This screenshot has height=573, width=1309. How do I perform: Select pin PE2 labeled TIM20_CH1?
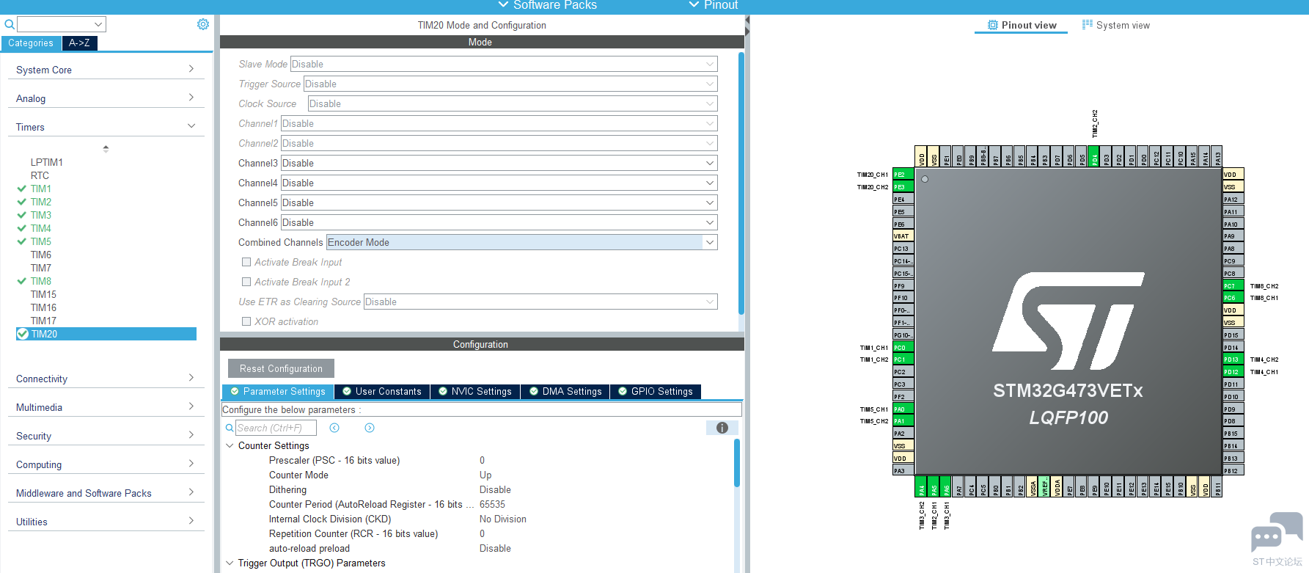point(903,175)
